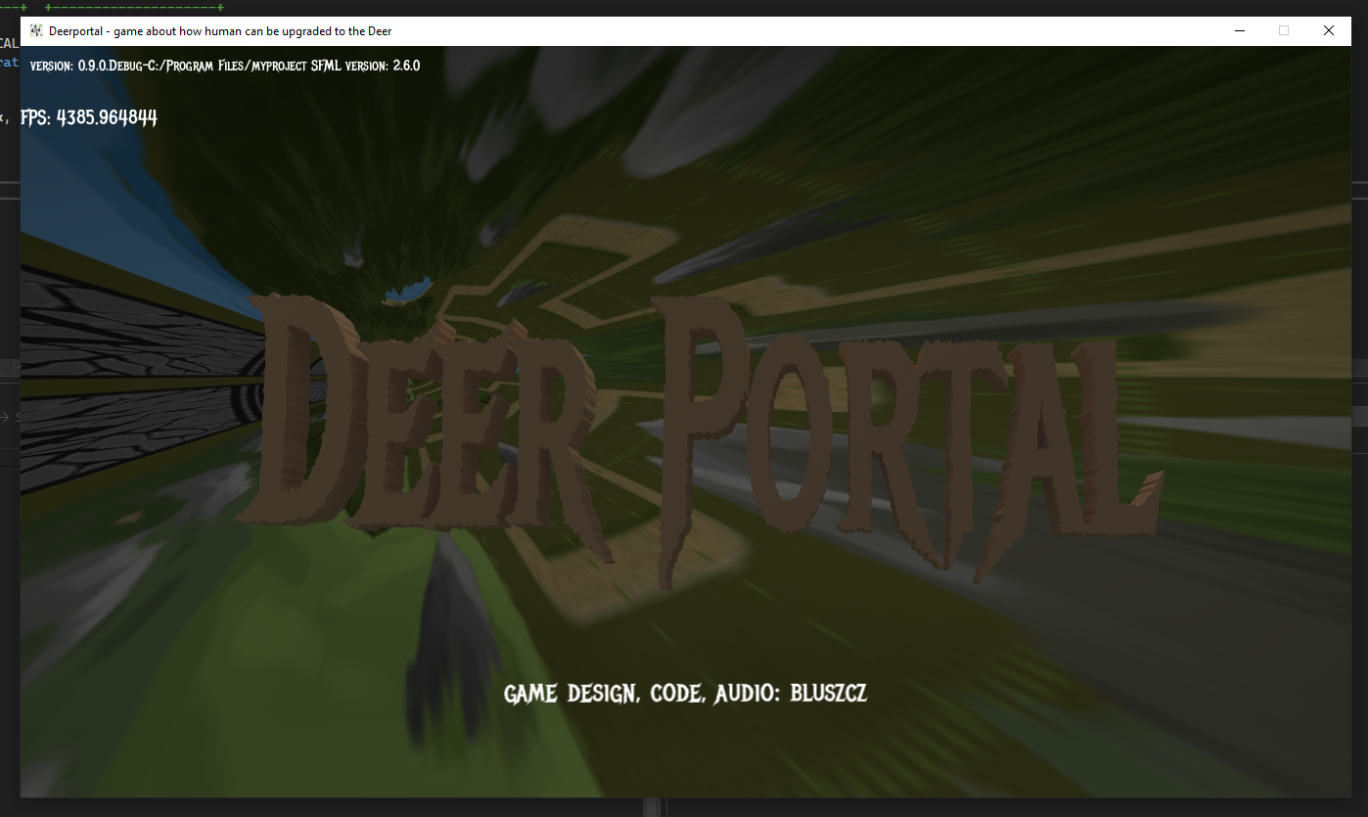Click the FPS counter readout
The height and width of the screenshot is (817, 1368).
[x=89, y=117]
